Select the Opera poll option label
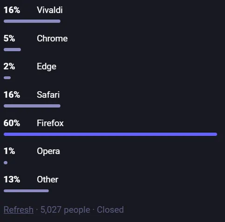The image size is (225, 222). click(x=48, y=151)
